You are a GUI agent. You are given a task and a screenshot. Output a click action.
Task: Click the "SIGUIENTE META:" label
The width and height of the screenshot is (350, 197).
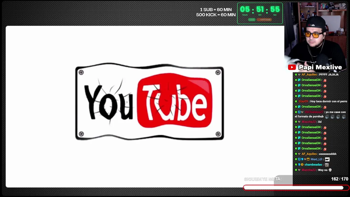click(263, 179)
